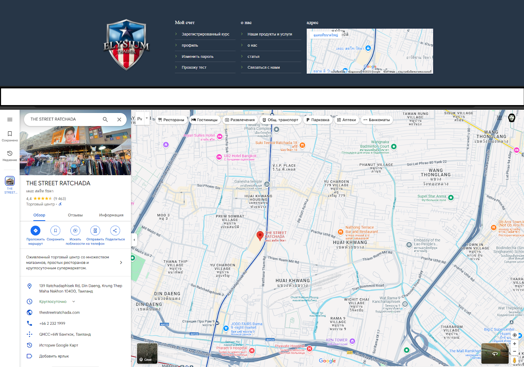Click the Search nearby icon
The image size is (524, 367).
[x=75, y=230]
